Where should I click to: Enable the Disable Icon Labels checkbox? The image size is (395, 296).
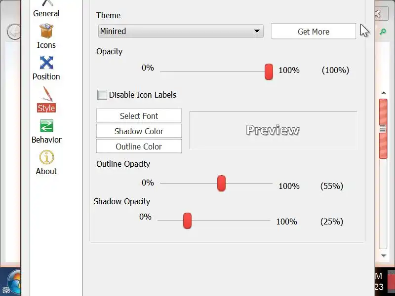102,95
